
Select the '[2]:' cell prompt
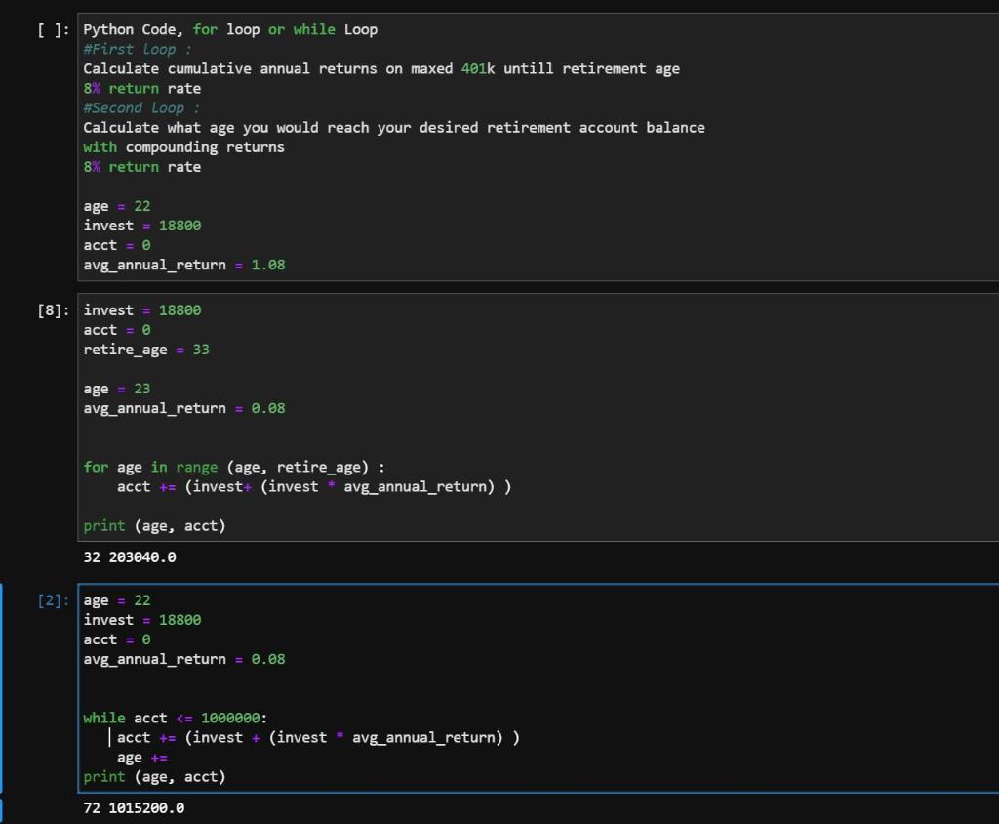click(x=54, y=600)
